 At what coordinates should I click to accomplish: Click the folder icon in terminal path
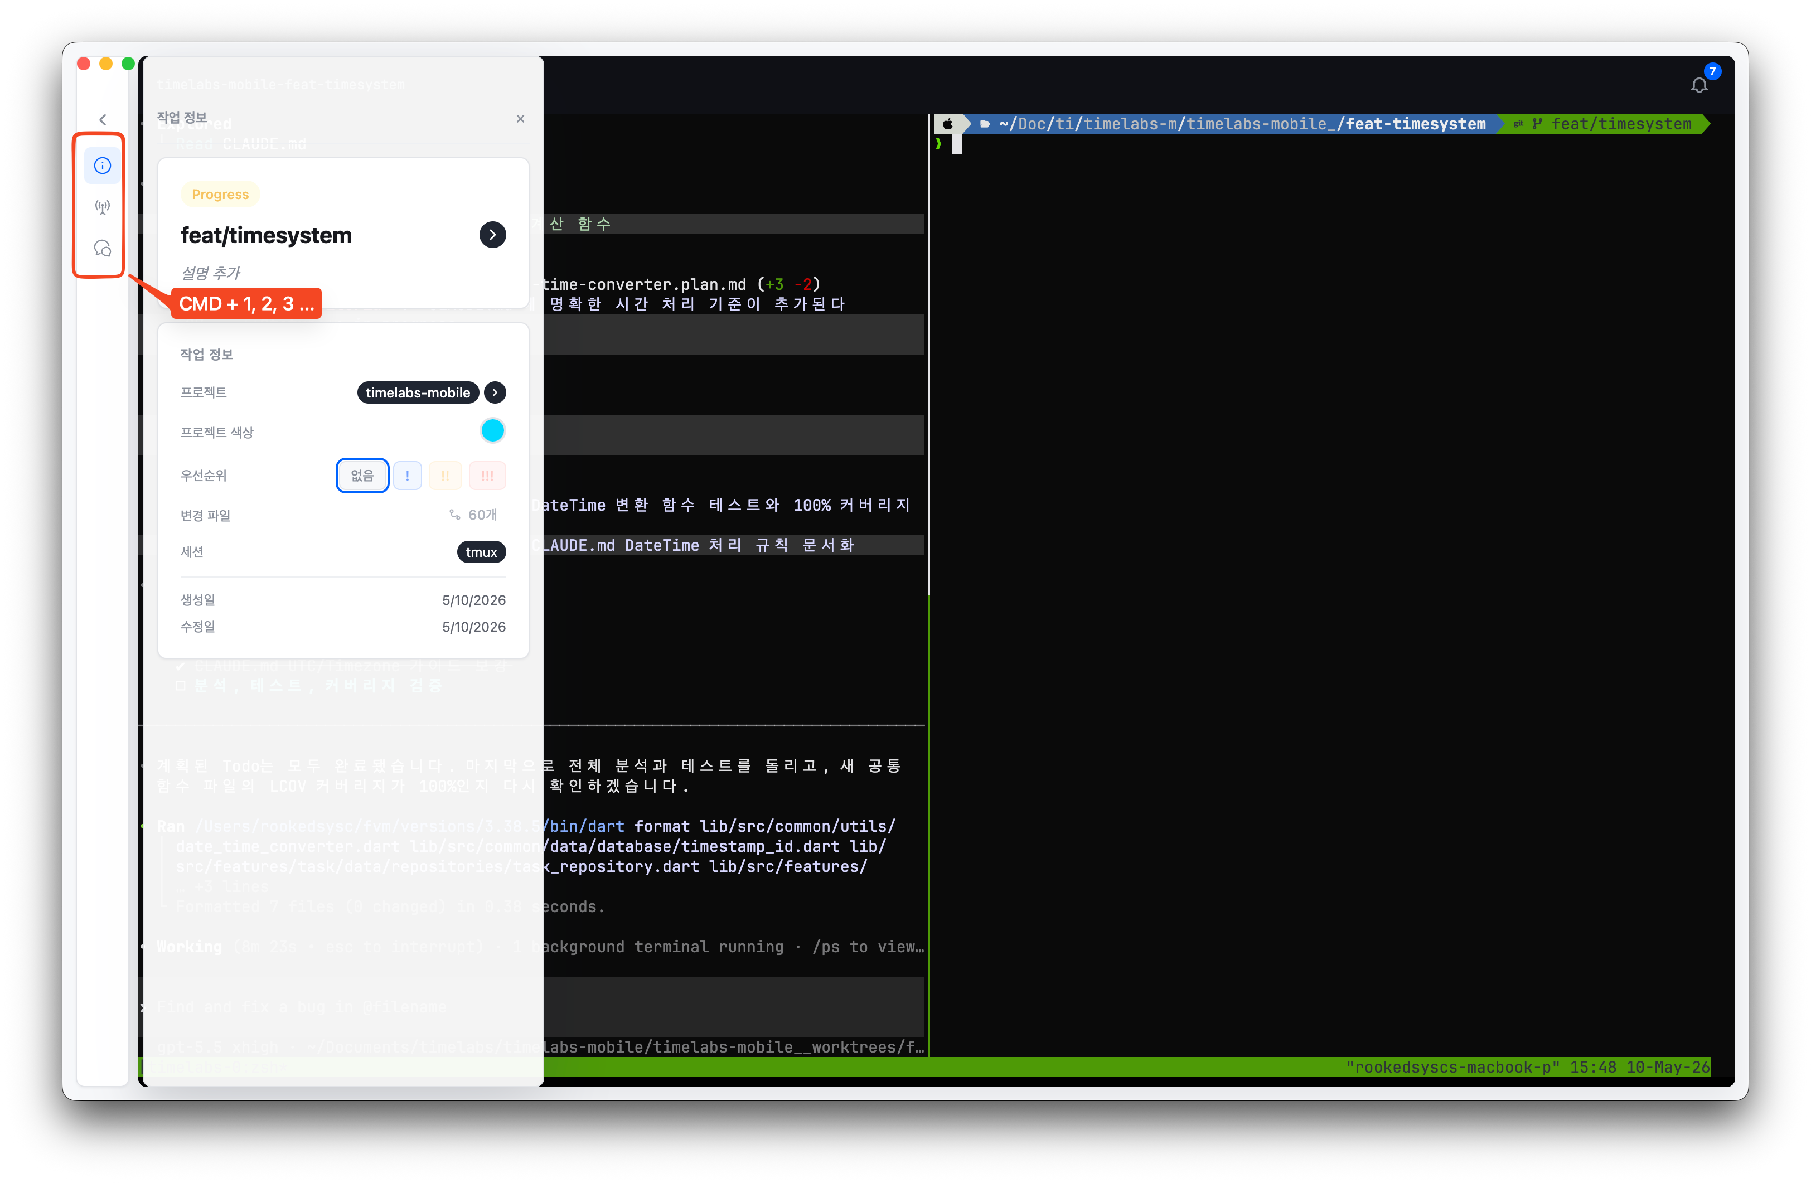985,124
